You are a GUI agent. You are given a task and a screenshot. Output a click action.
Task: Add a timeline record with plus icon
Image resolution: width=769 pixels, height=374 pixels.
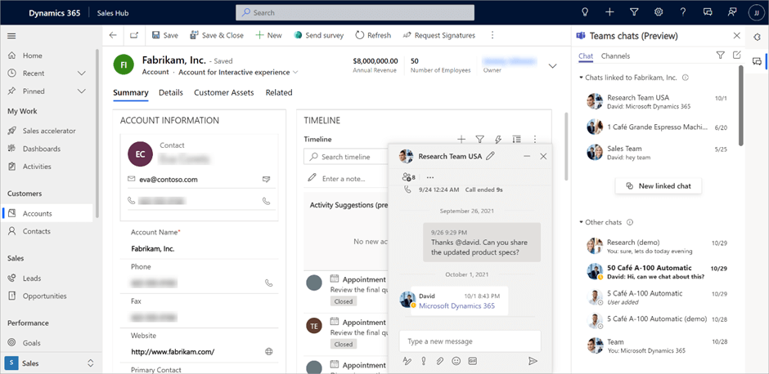[x=461, y=140]
